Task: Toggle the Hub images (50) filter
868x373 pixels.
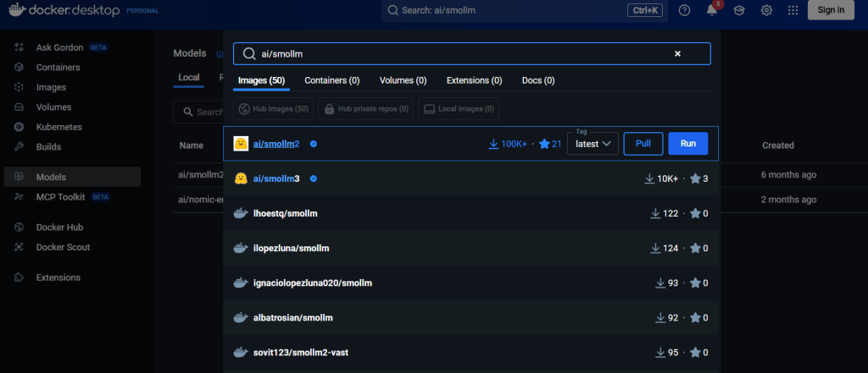Action: pyautogui.click(x=274, y=109)
